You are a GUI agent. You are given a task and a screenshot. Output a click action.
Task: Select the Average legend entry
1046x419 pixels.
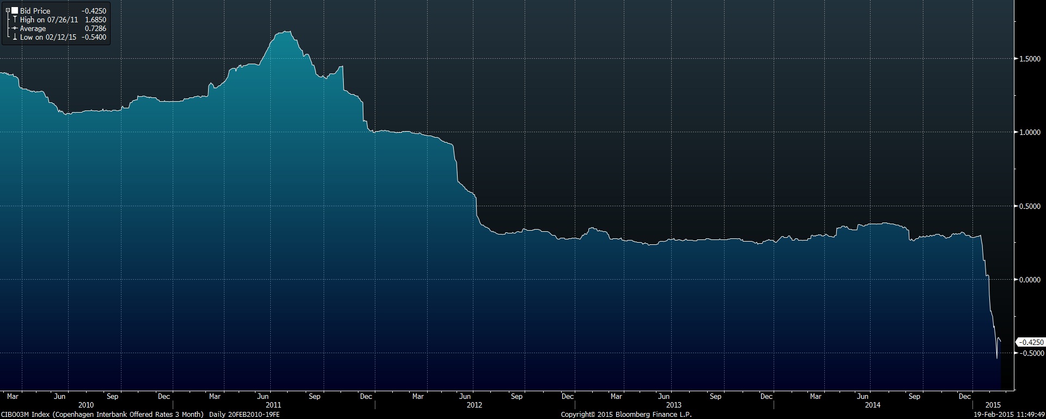pos(33,29)
